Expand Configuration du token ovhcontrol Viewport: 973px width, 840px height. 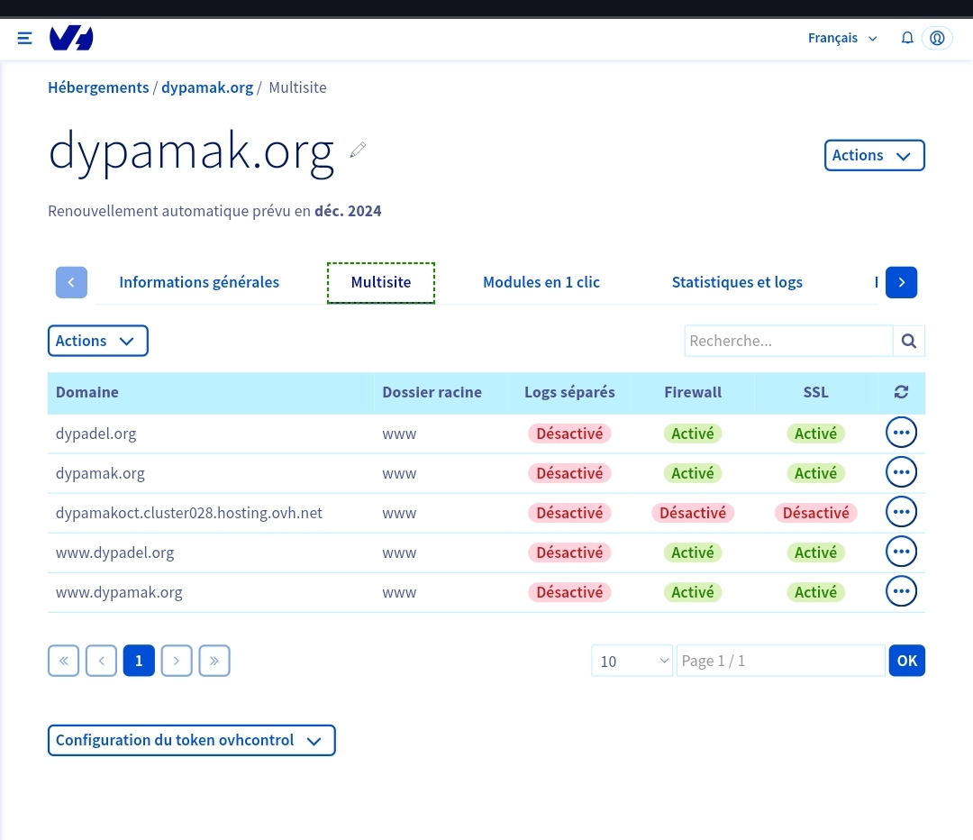pos(191,740)
